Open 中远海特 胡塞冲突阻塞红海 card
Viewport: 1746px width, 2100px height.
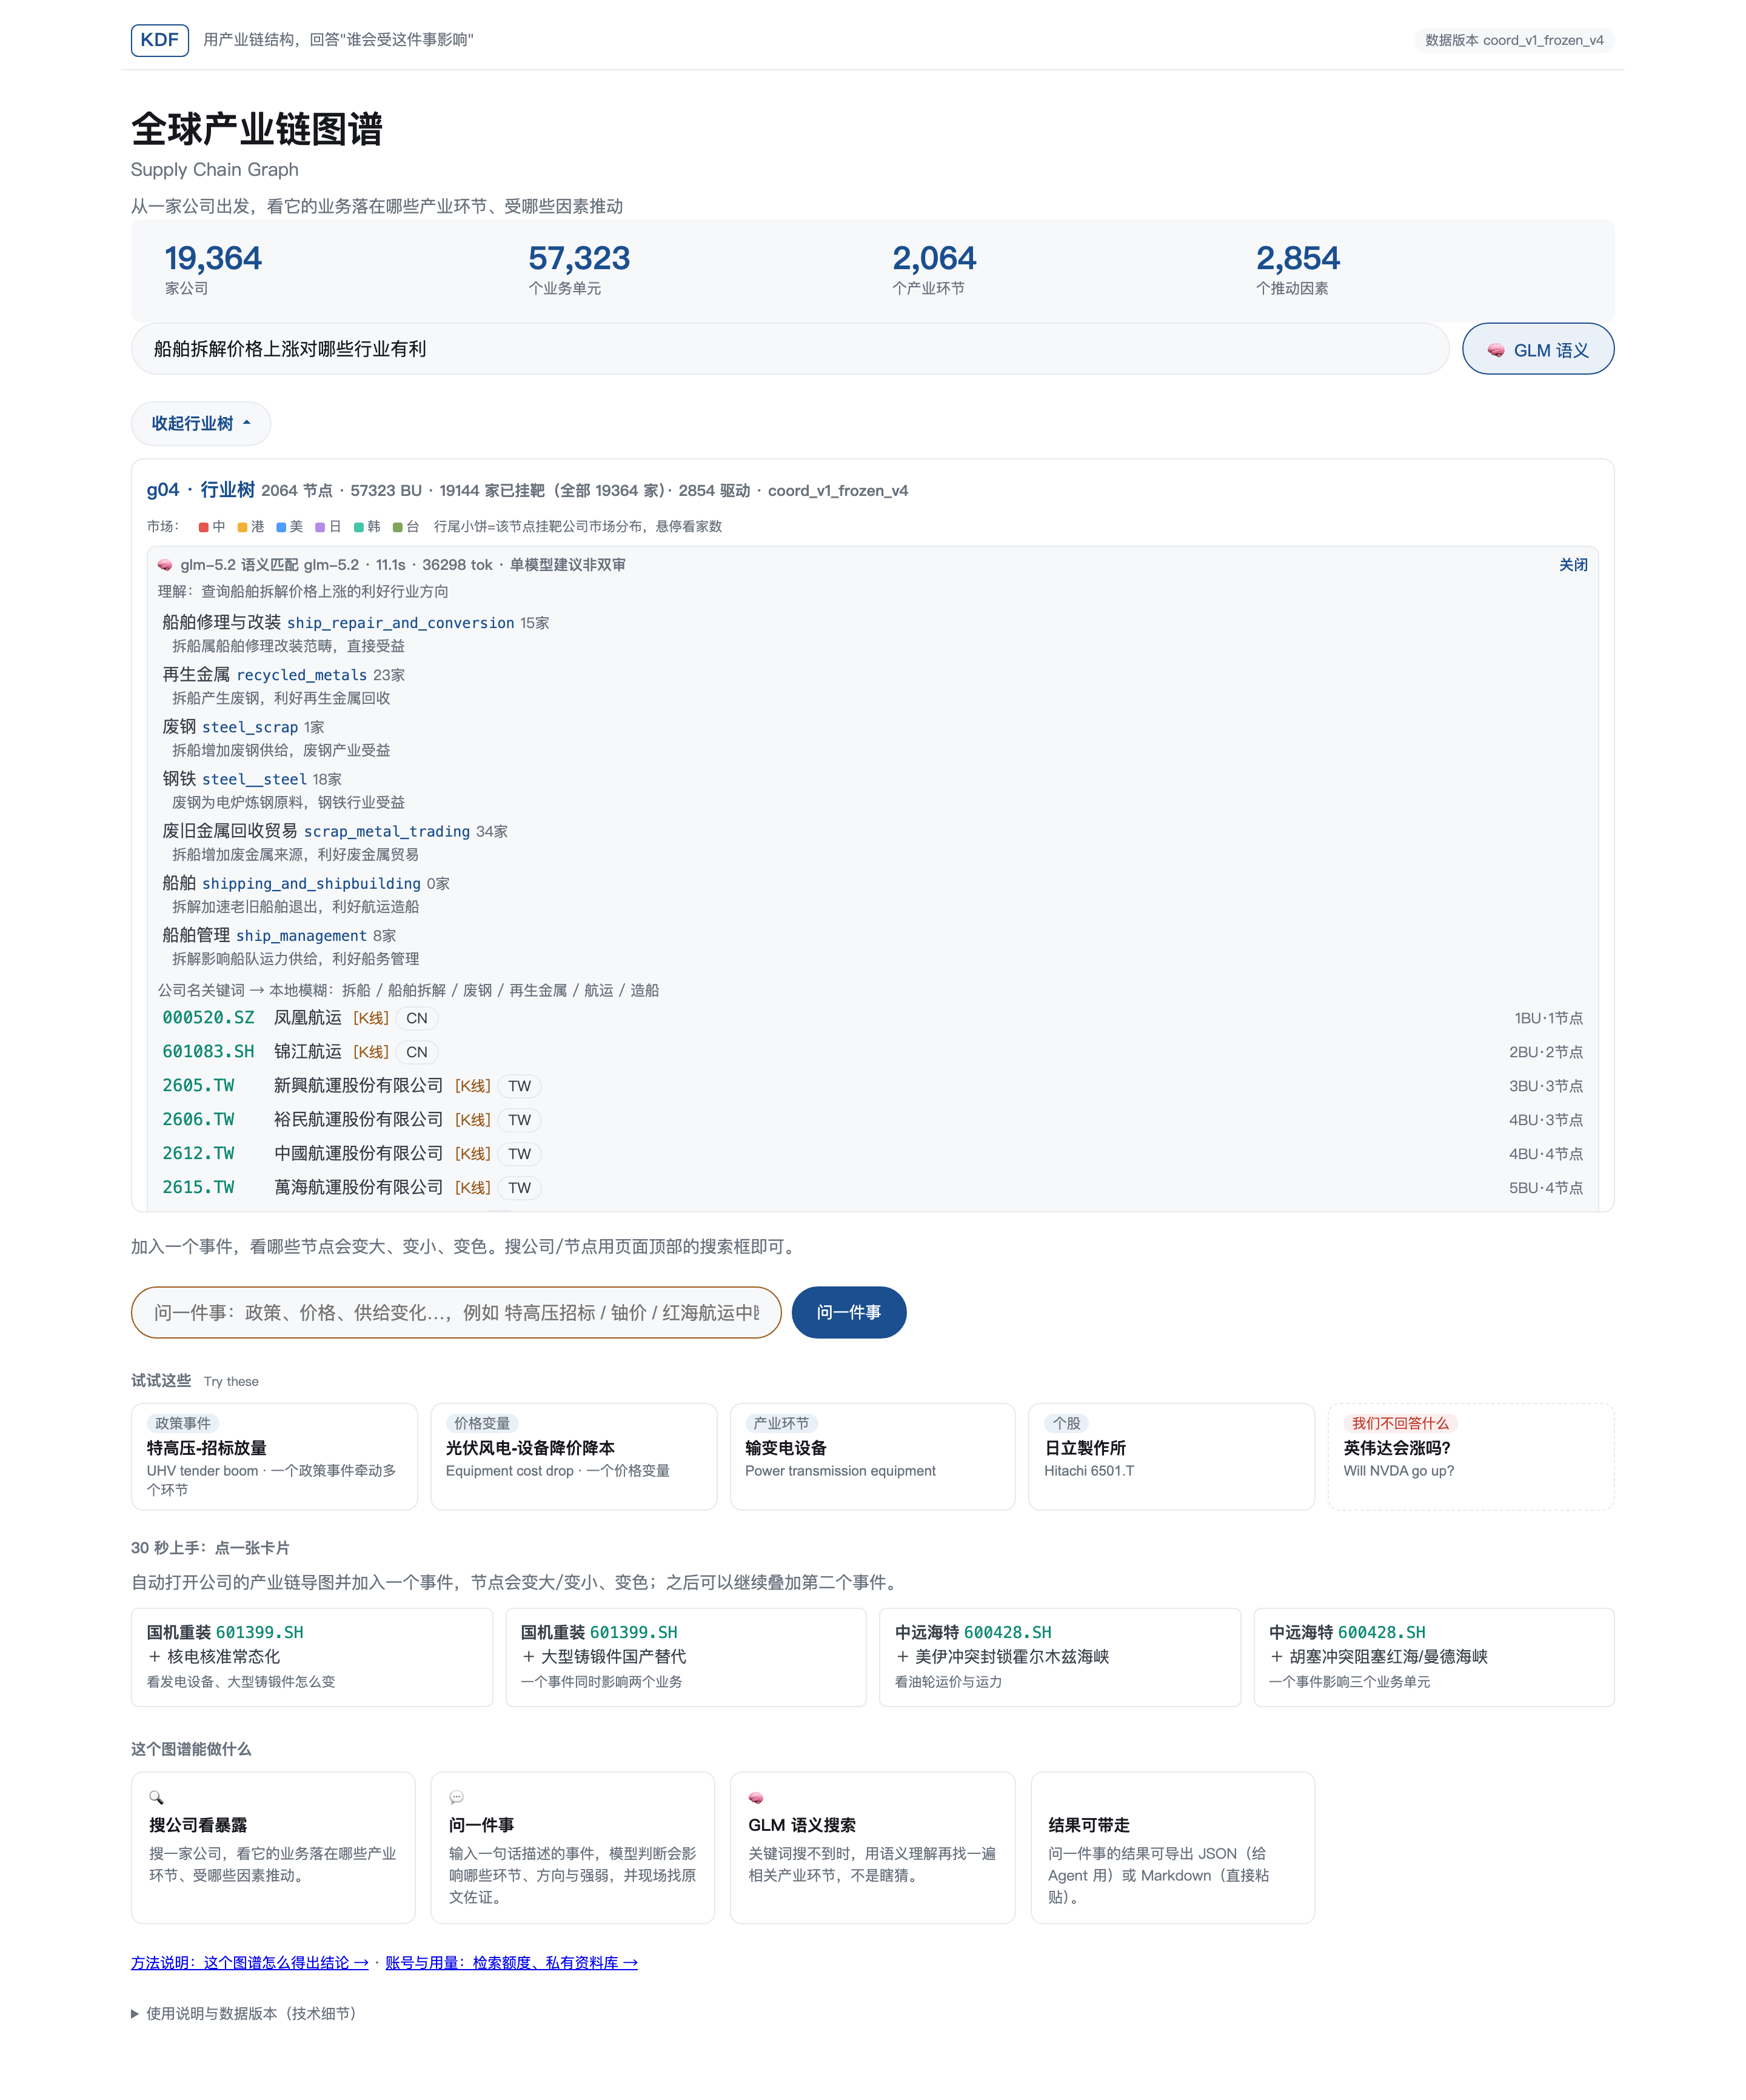point(1433,1657)
